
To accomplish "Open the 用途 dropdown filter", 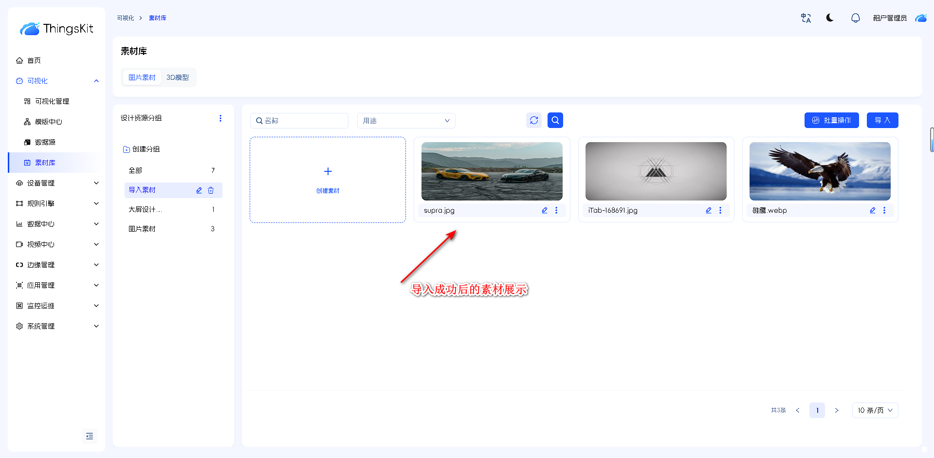I will point(406,121).
